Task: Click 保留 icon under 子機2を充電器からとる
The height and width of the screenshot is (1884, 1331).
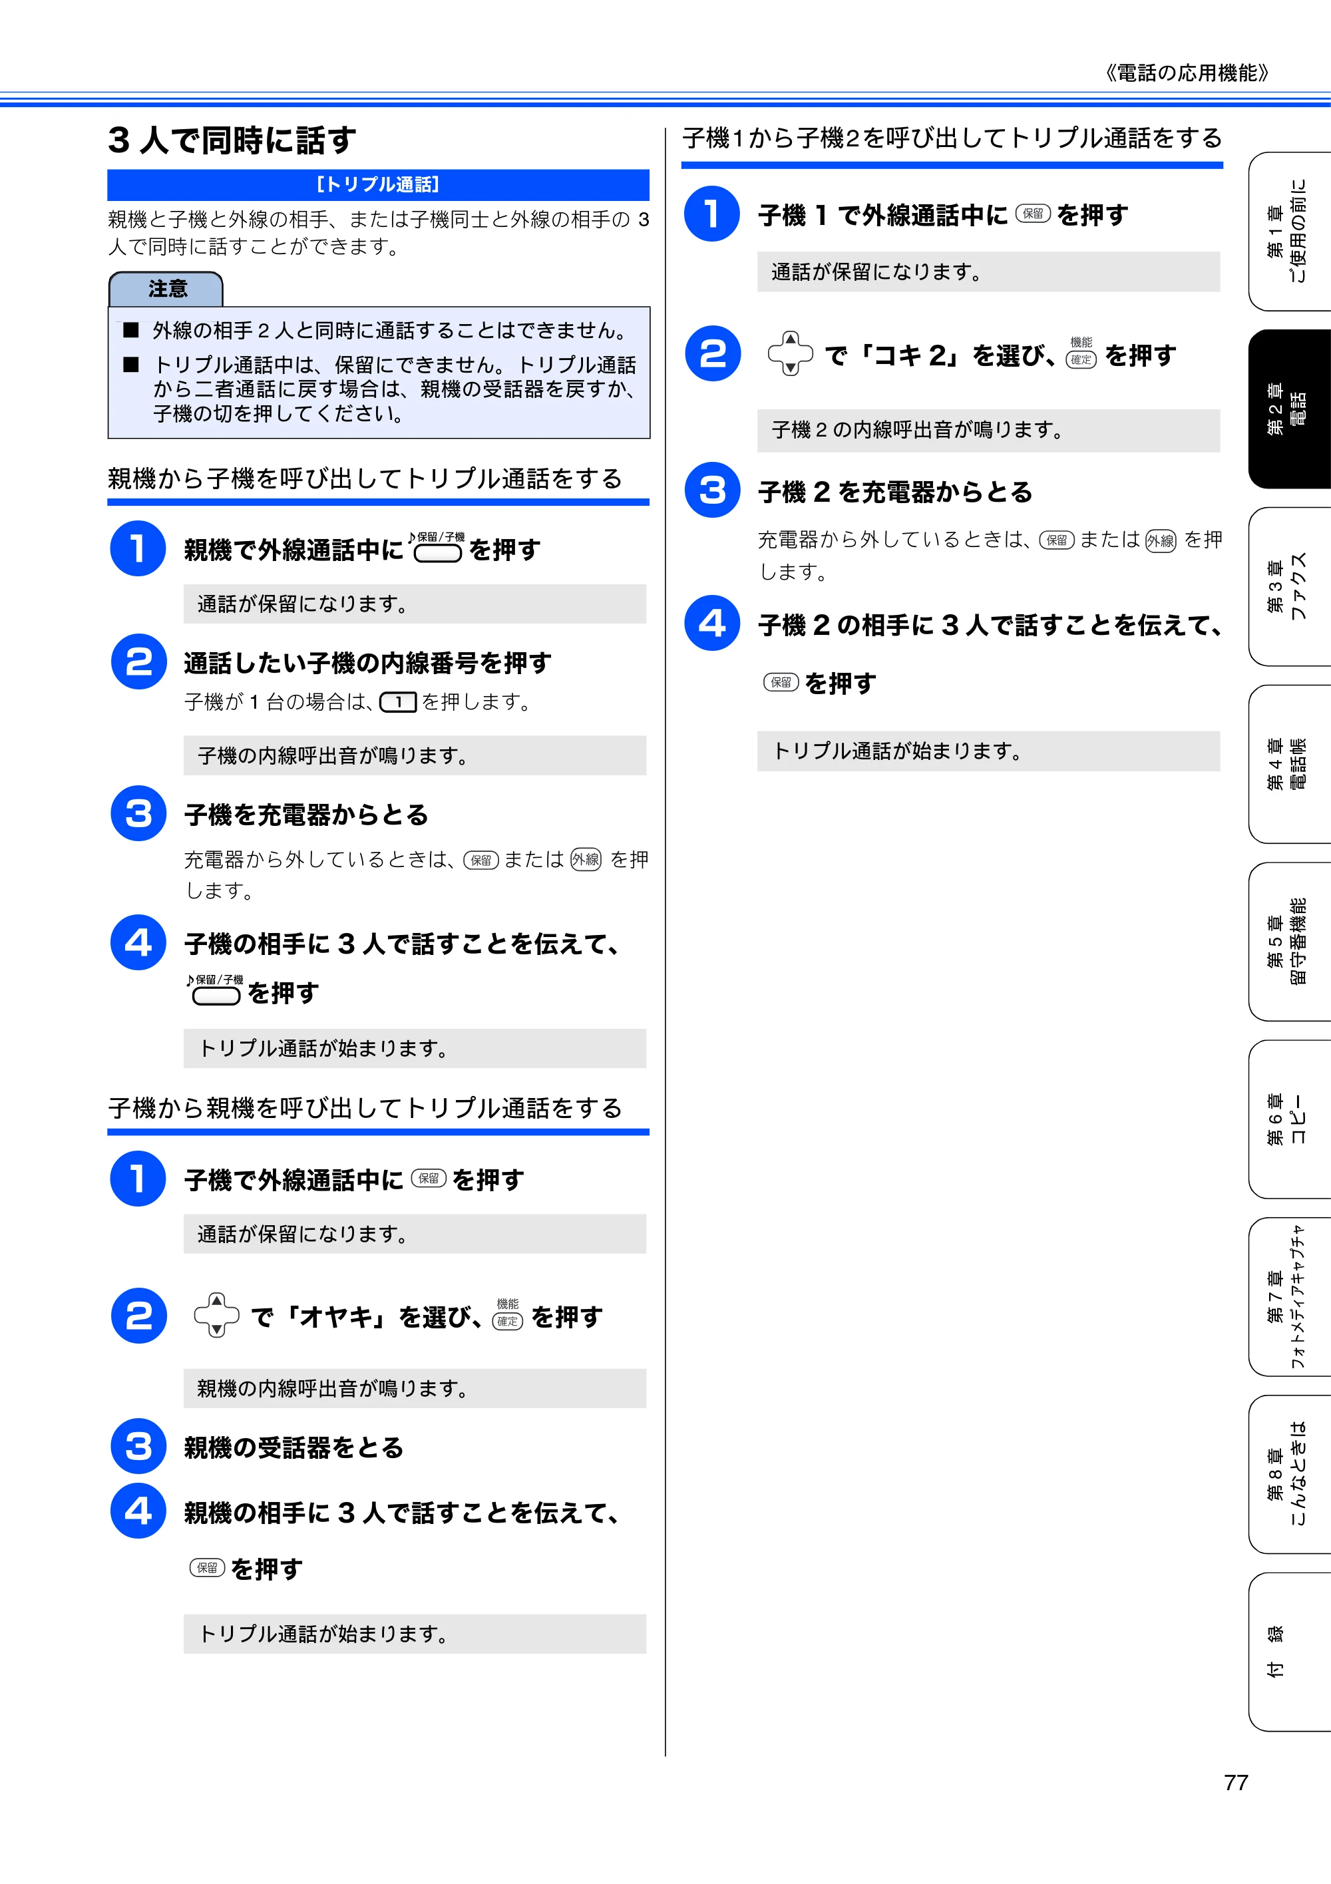Action: (1056, 540)
